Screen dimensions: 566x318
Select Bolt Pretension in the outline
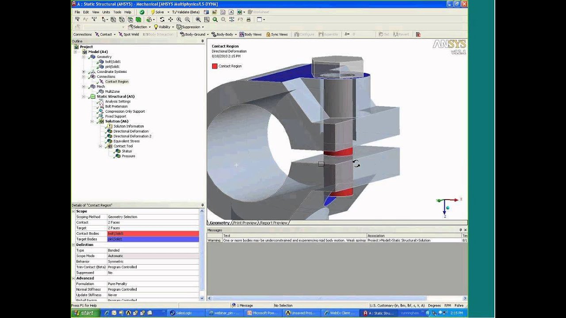116,106
